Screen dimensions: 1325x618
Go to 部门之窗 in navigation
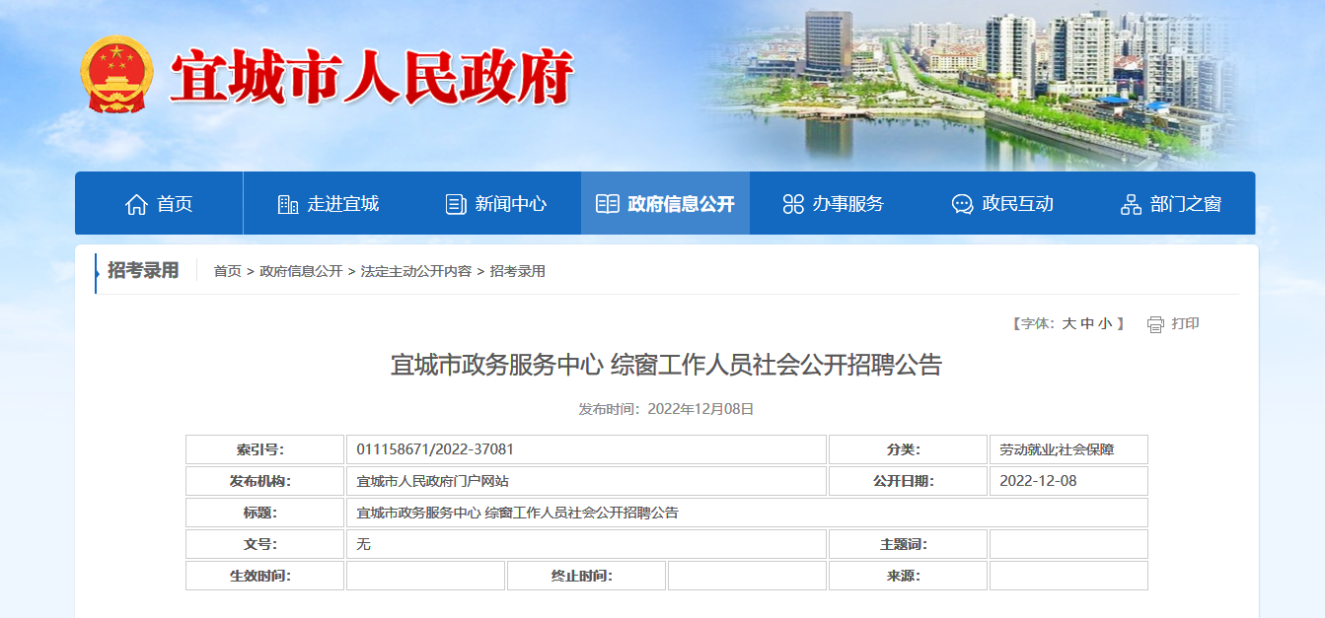(1185, 204)
